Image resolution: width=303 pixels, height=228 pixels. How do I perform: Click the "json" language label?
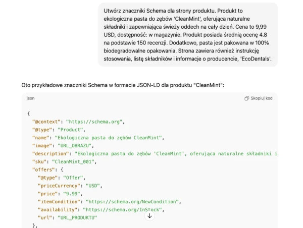[x=30, y=98]
